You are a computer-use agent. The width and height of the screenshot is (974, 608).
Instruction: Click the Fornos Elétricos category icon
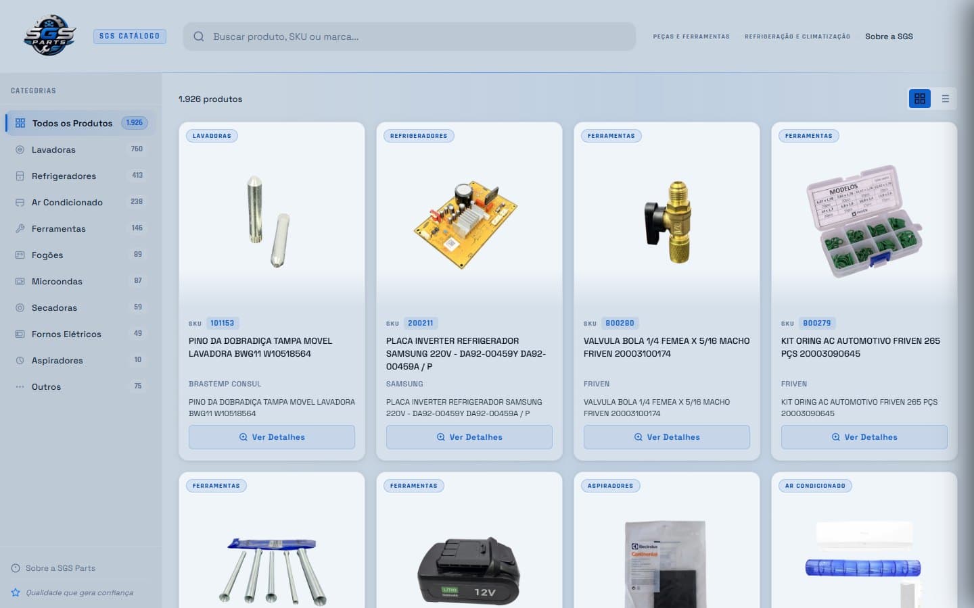click(x=20, y=334)
